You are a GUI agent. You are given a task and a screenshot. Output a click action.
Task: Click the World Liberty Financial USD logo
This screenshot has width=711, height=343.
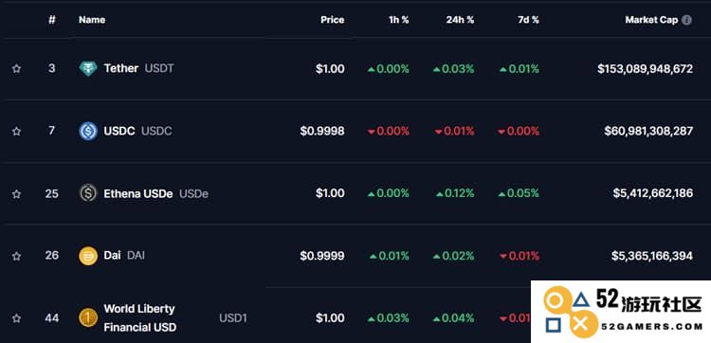pyautogui.click(x=88, y=317)
